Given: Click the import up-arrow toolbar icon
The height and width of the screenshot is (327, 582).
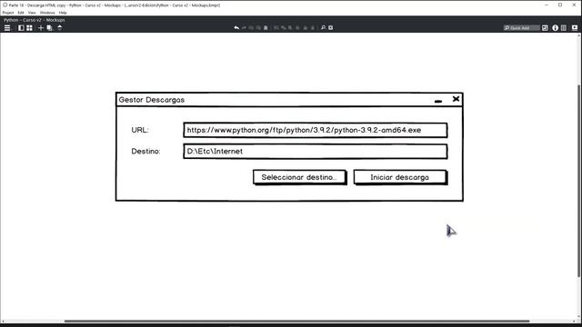Looking at the screenshot, I should tap(59, 27).
